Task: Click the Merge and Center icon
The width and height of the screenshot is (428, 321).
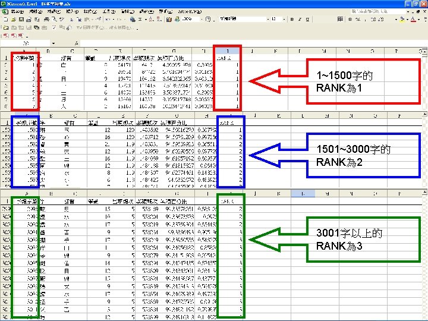Action: (340, 19)
